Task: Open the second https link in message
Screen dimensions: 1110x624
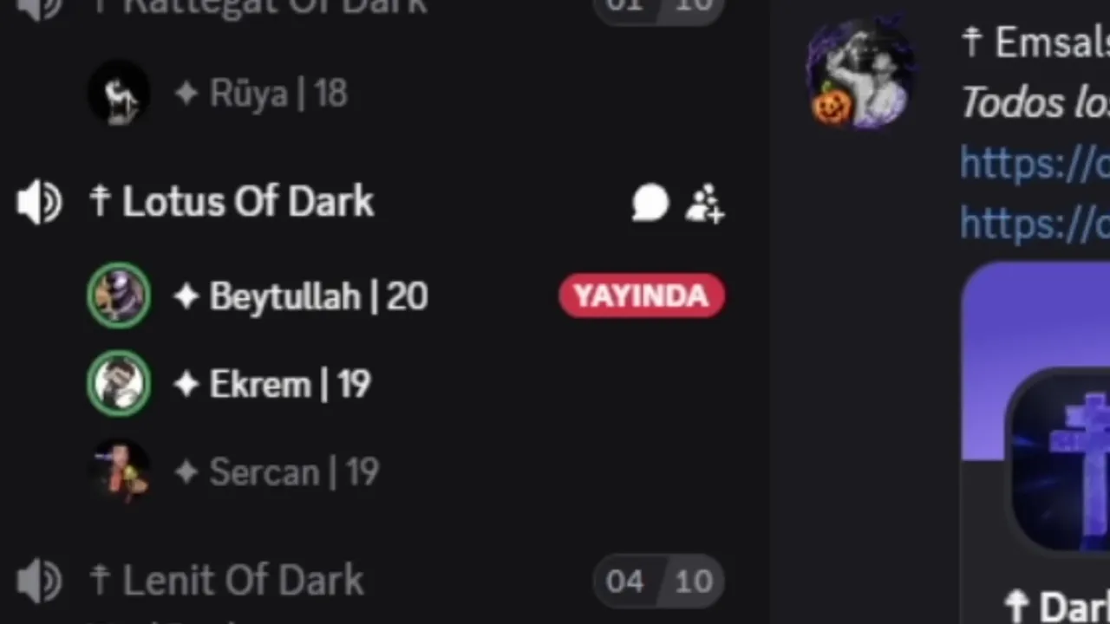Action: pyautogui.click(x=1035, y=223)
